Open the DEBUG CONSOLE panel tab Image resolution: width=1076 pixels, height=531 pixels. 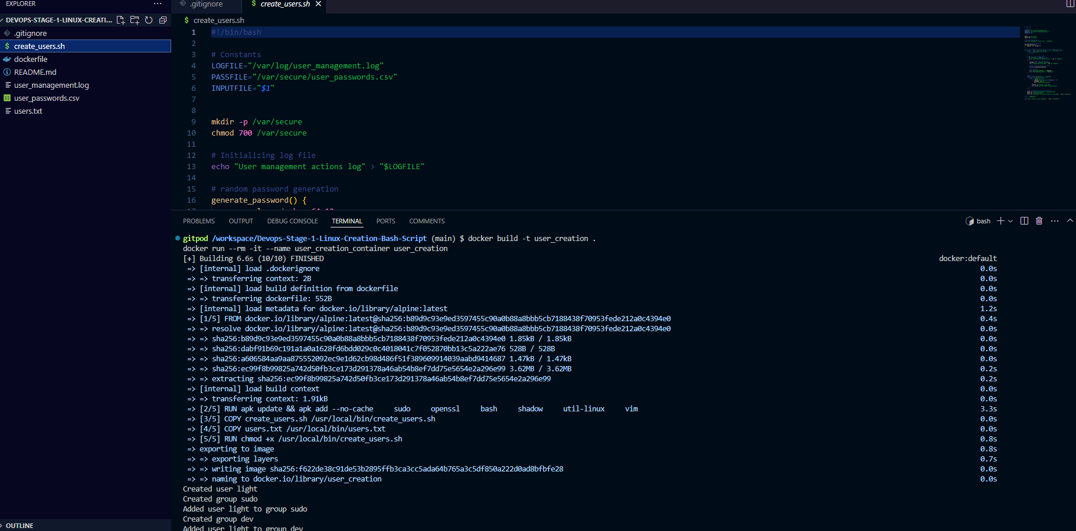tap(292, 221)
